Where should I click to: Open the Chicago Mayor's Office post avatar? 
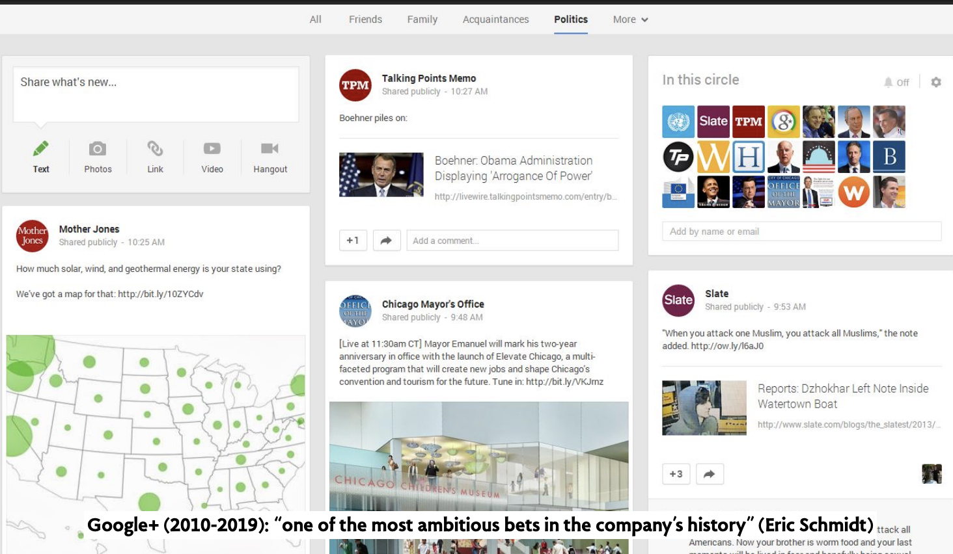pyautogui.click(x=355, y=311)
